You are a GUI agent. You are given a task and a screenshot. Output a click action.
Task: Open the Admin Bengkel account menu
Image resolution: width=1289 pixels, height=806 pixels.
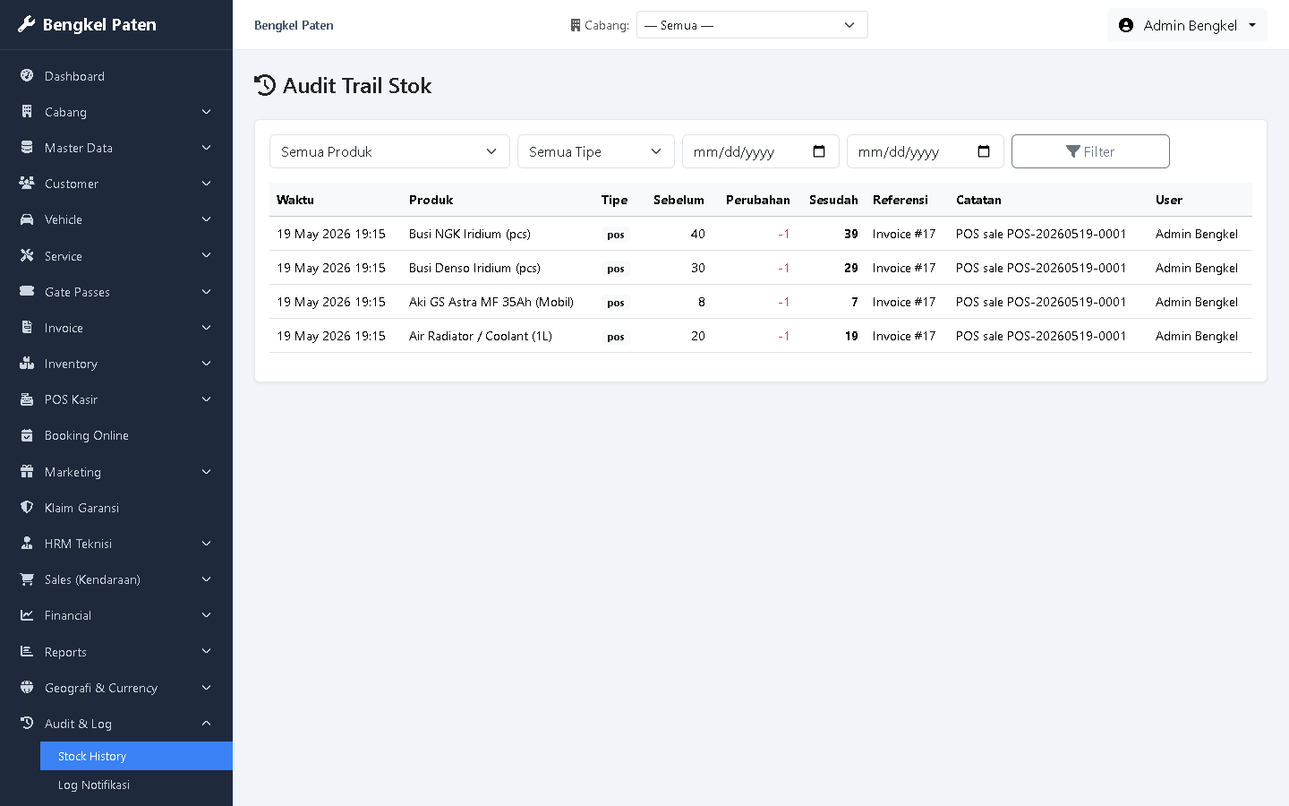tap(1187, 25)
